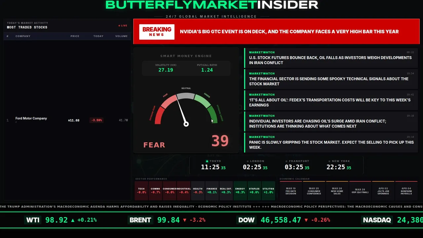Open the Ford Motor Company row
The height and width of the screenshot is (238, 423).
[x=67, y=120]
